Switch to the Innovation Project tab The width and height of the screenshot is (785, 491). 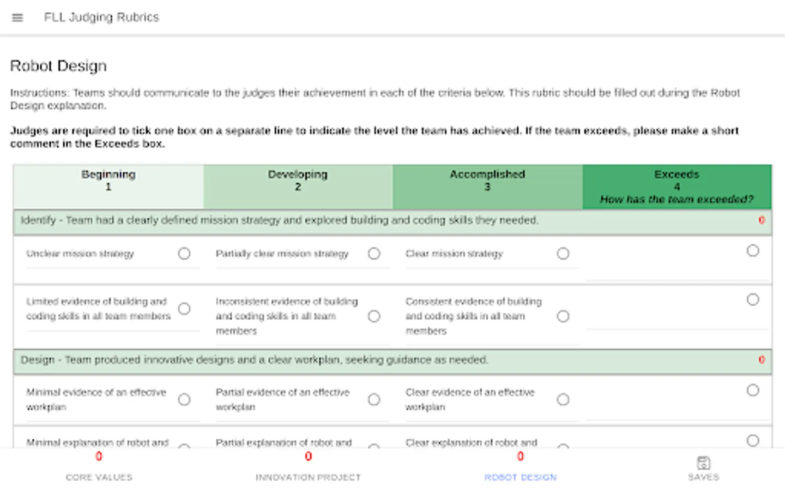(x=308, y=468)
